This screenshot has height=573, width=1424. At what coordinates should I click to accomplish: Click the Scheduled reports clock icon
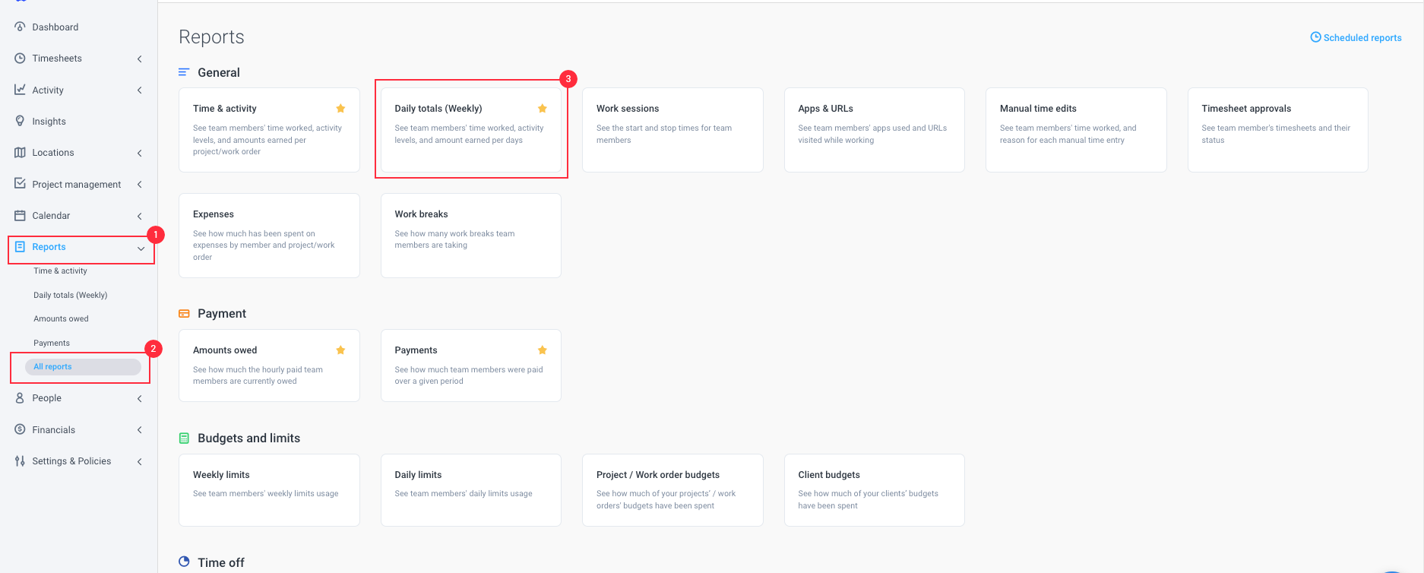[1315, 37]
